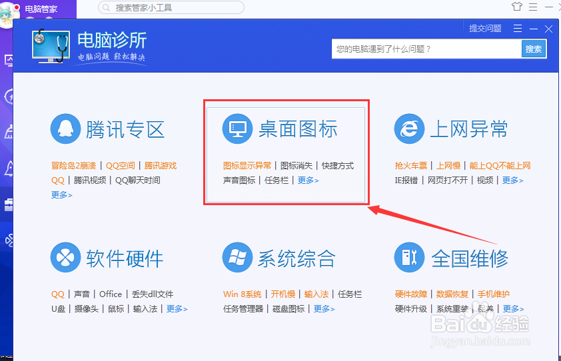Expand 更多 under 软件硬件

177,309
